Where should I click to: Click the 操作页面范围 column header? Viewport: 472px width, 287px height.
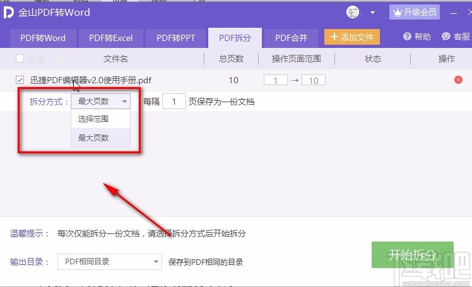296,59
